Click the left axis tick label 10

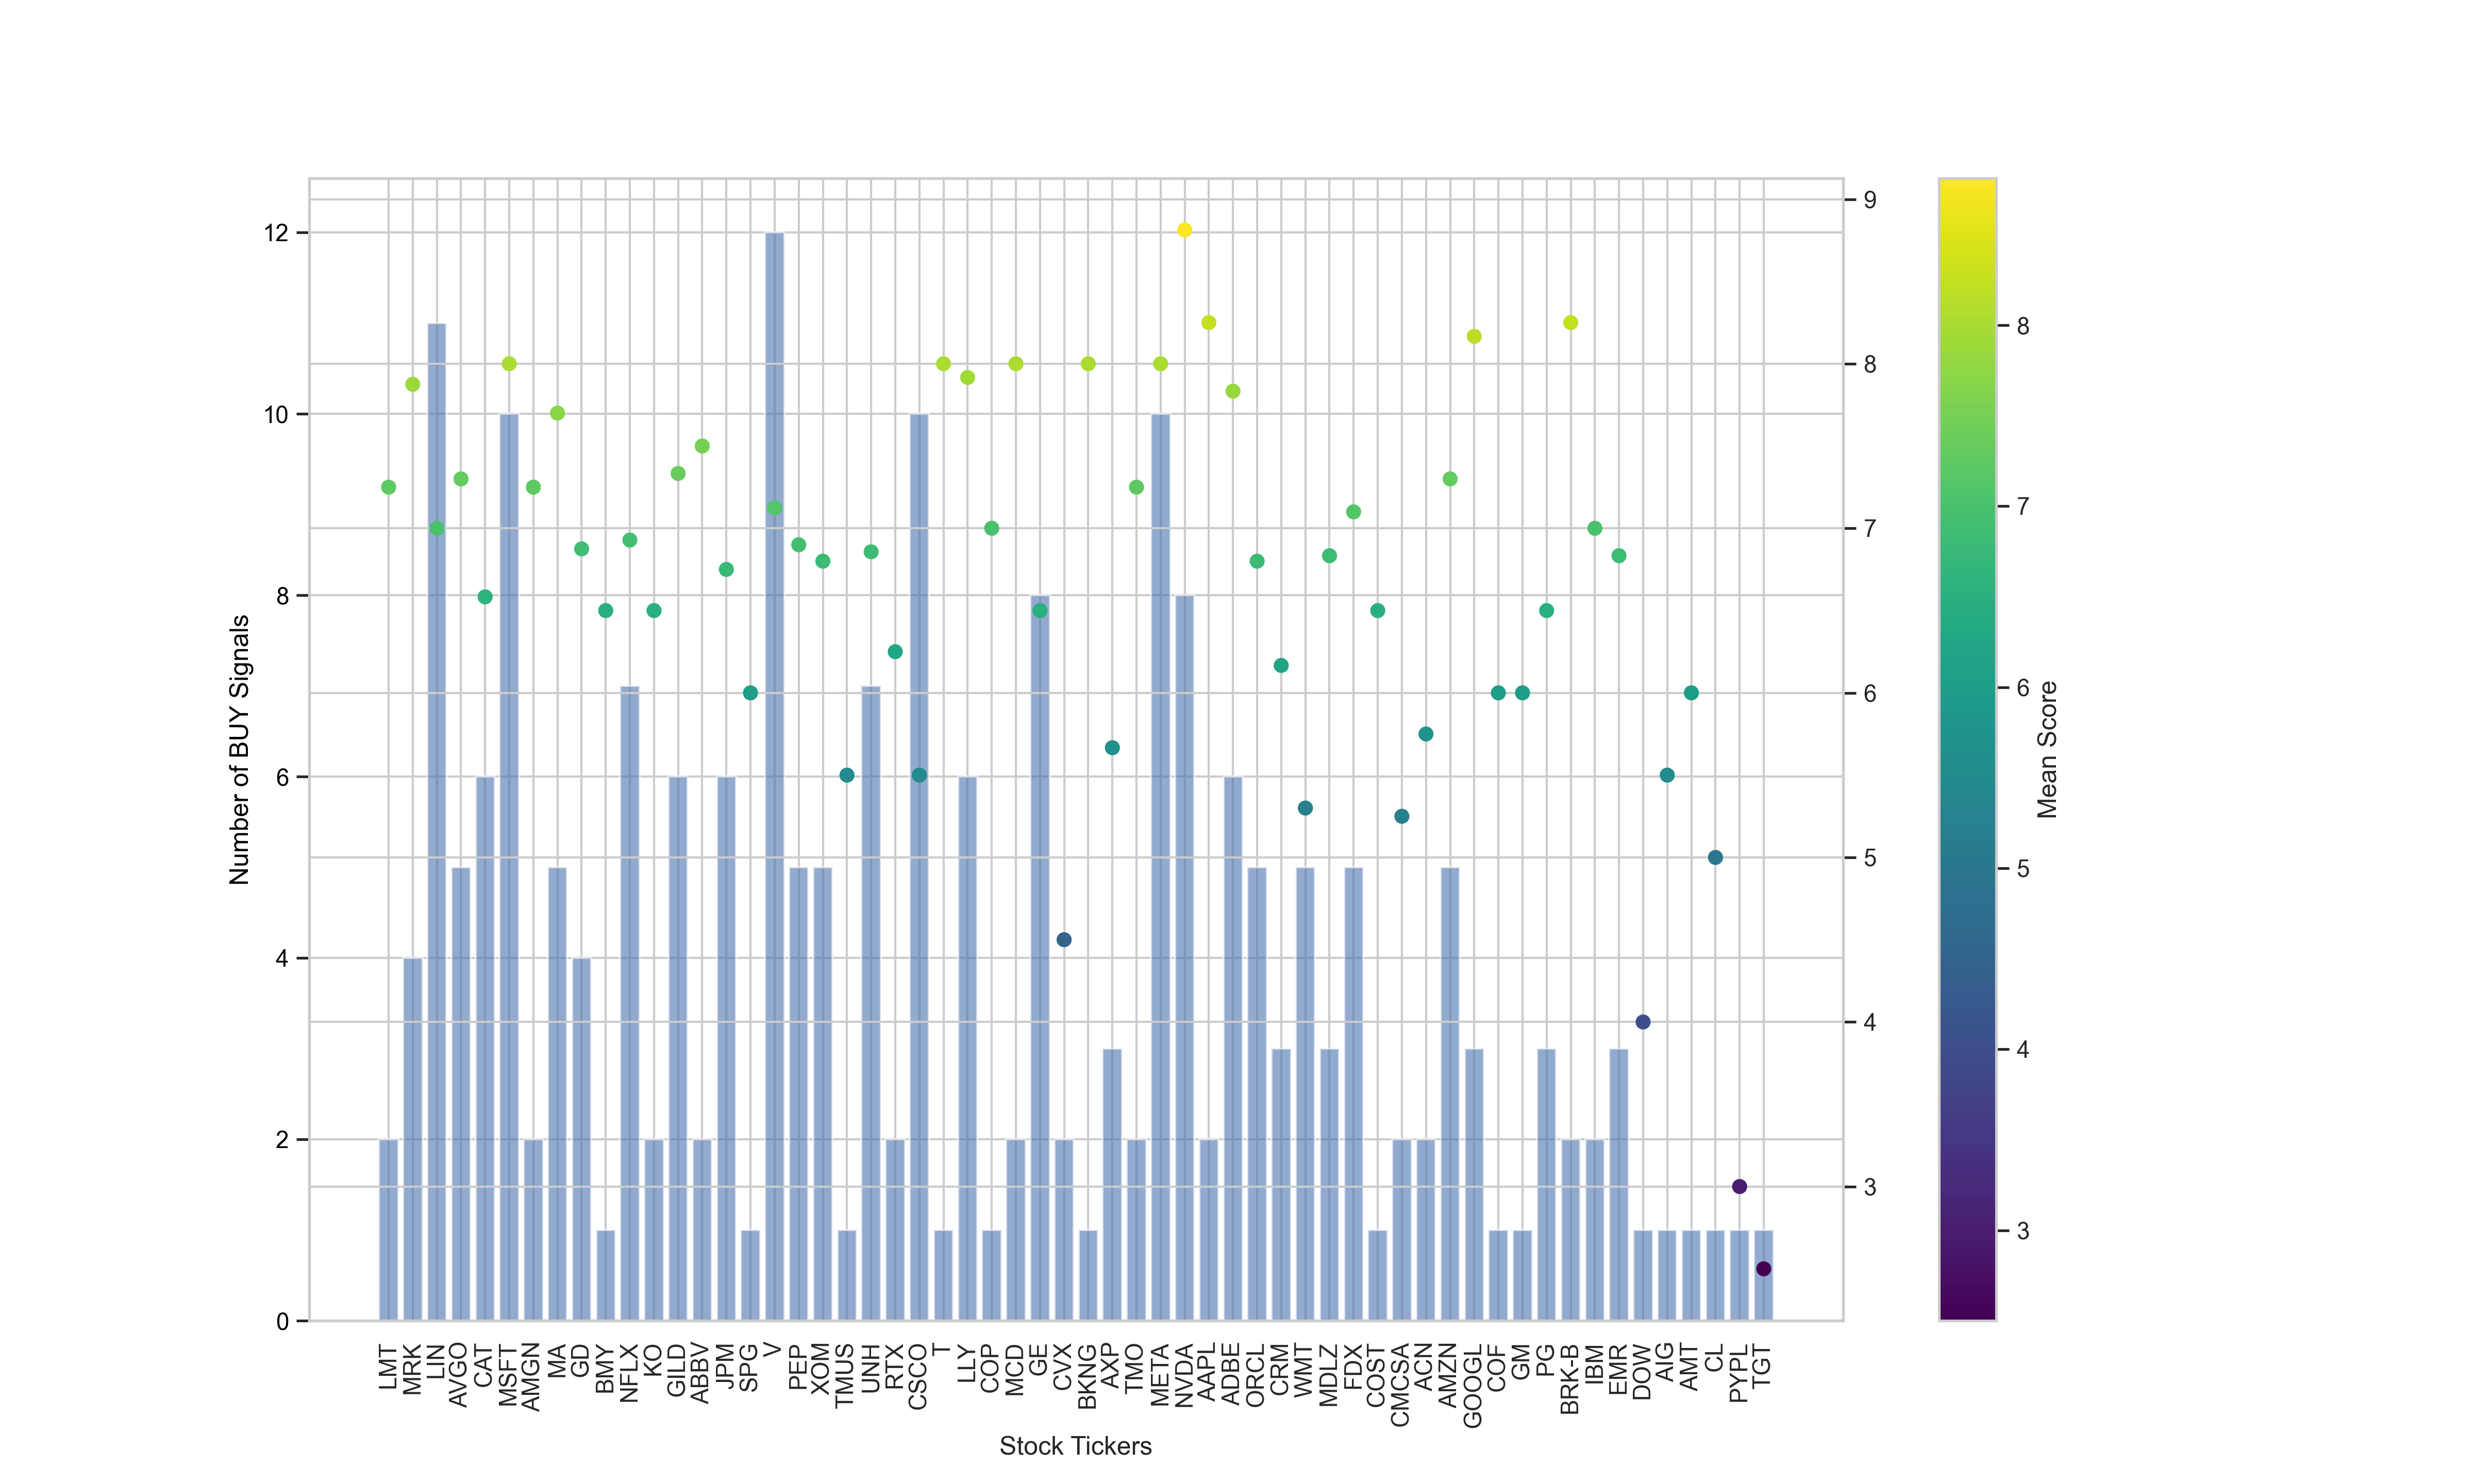pyautogui.click(x=275, y=414)
